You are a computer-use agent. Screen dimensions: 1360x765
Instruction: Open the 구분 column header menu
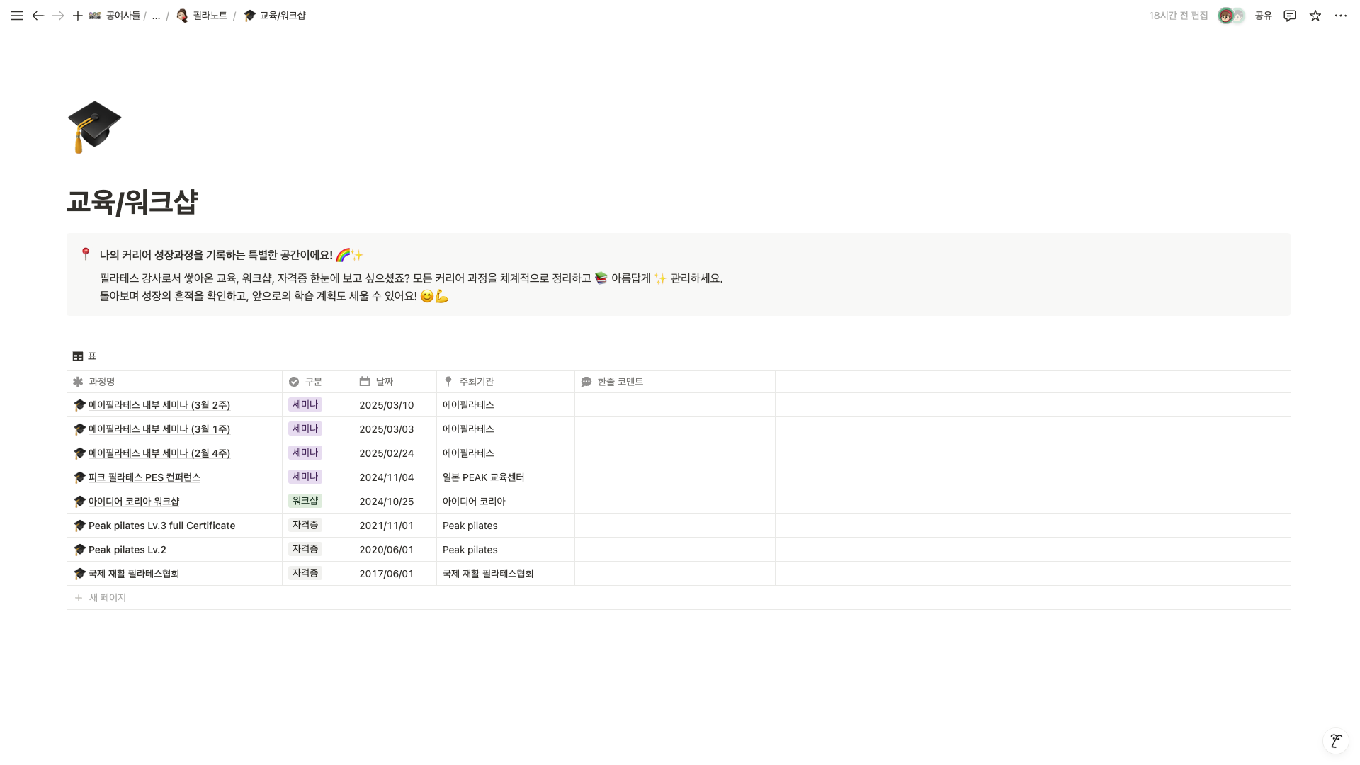point(313,382)
